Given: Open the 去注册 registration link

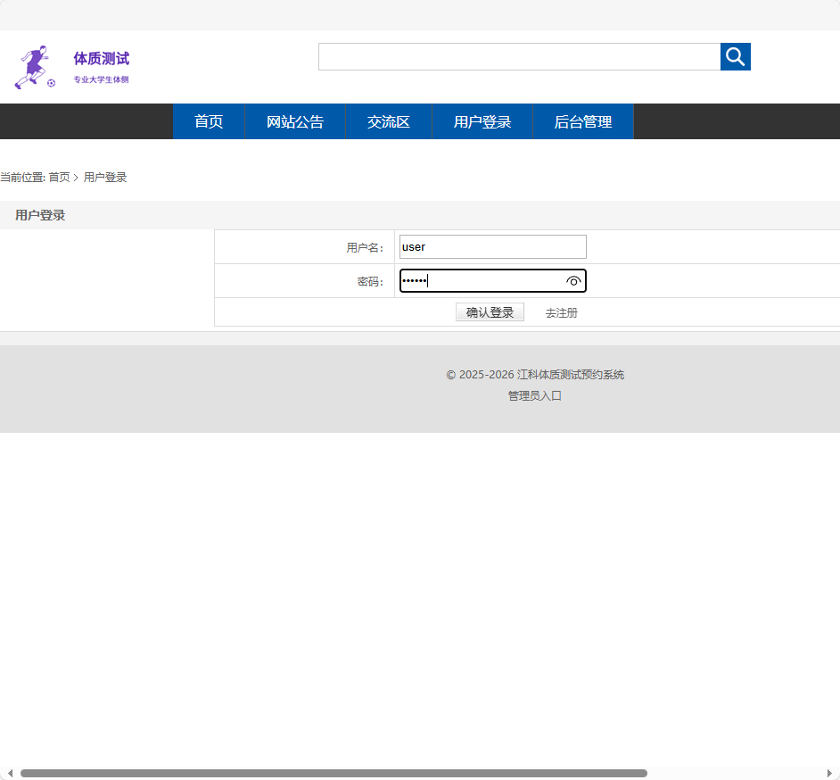Looking at the screenshot, I should pyautogui.click(x=560, y=312).
